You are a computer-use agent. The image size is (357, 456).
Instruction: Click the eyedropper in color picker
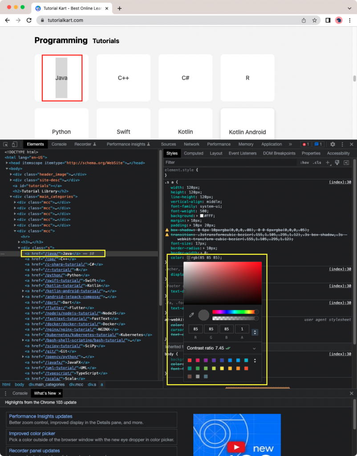point(192,315)
